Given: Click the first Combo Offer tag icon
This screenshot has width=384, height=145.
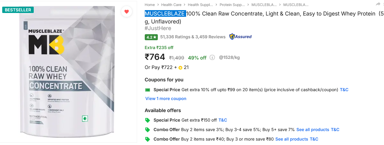Looking at the screenshot, I should [148, 130].
